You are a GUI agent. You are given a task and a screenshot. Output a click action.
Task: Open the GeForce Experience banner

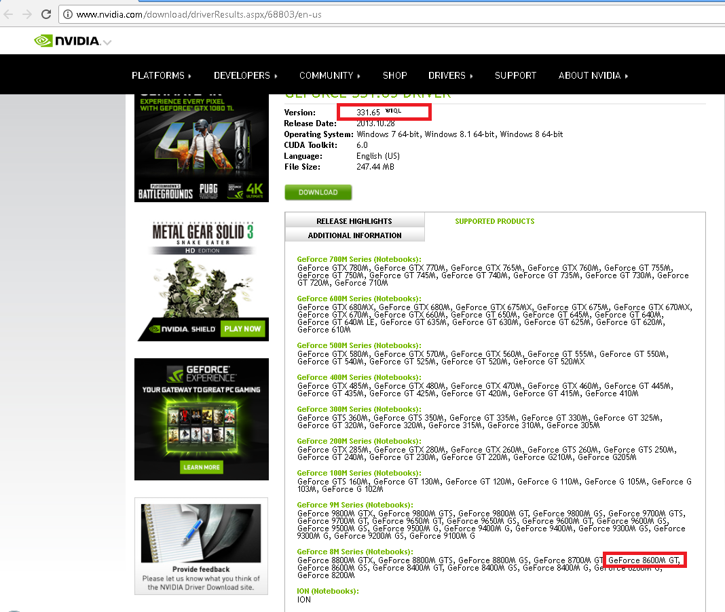pos(201,419)
